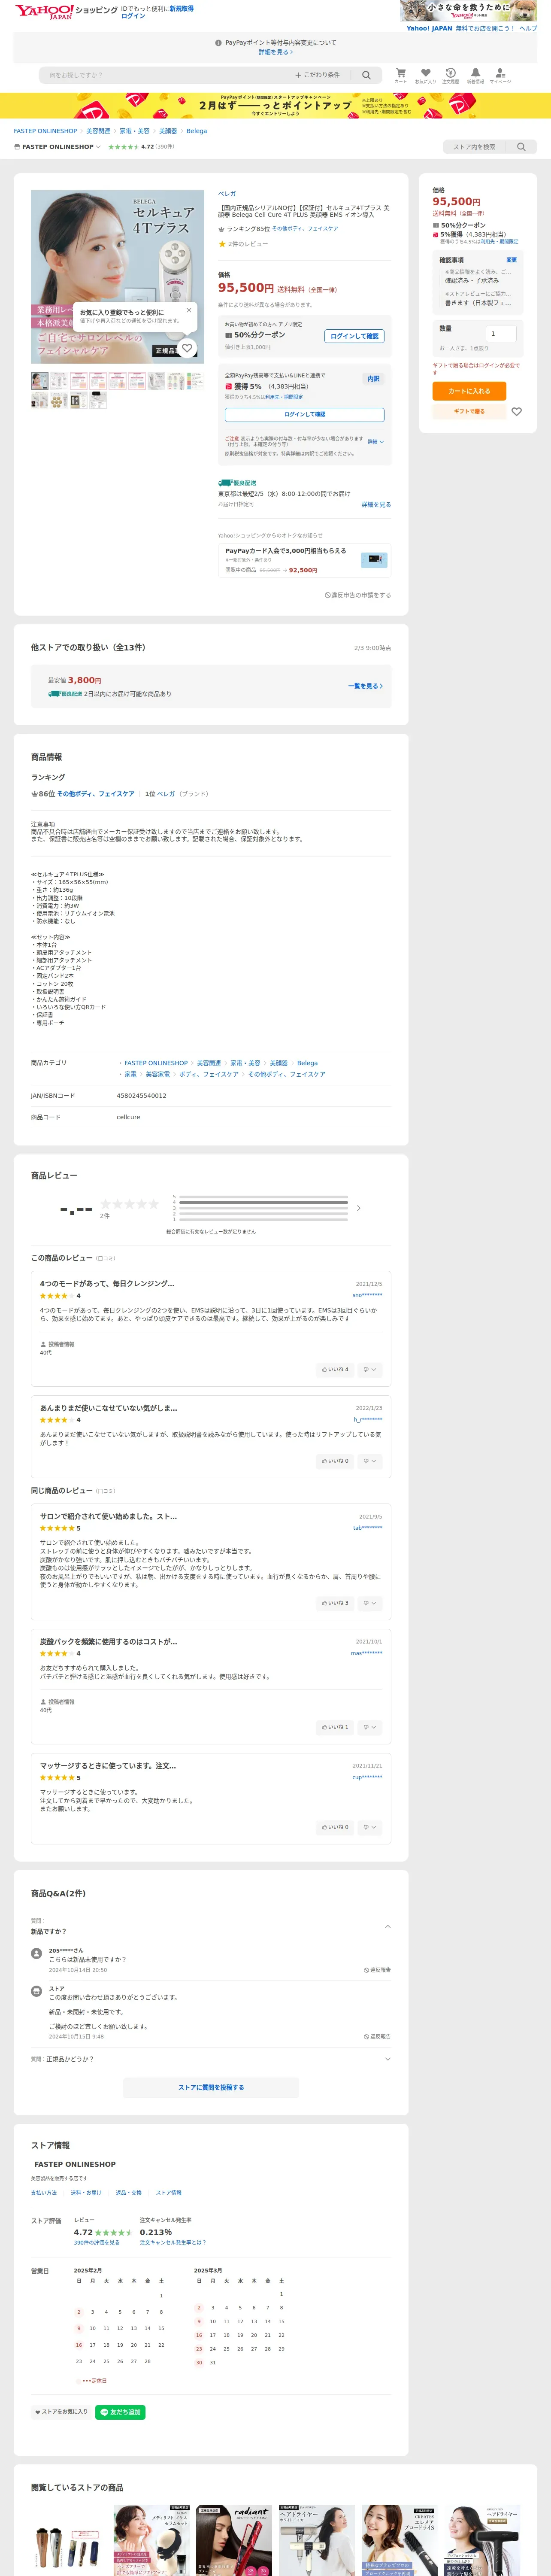551x2576 pixels.
Task: Click the いいね 4 thumbs-up button
Action: [x=335, y=1369]
